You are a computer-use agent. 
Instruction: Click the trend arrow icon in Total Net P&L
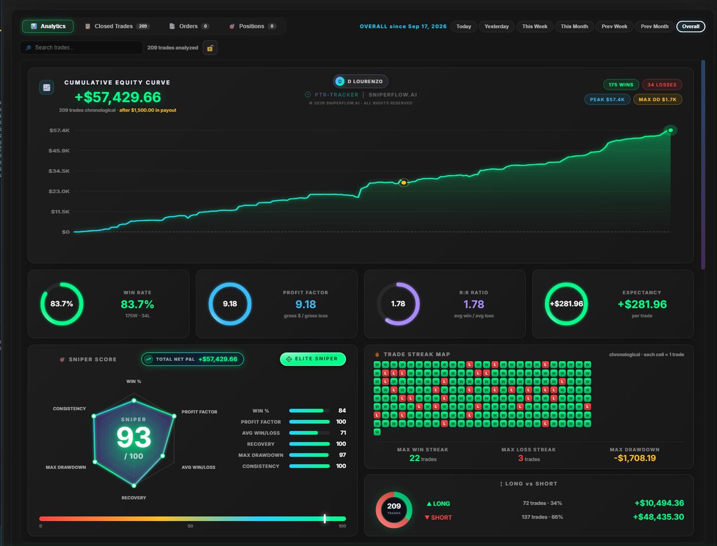pos(148,359)
